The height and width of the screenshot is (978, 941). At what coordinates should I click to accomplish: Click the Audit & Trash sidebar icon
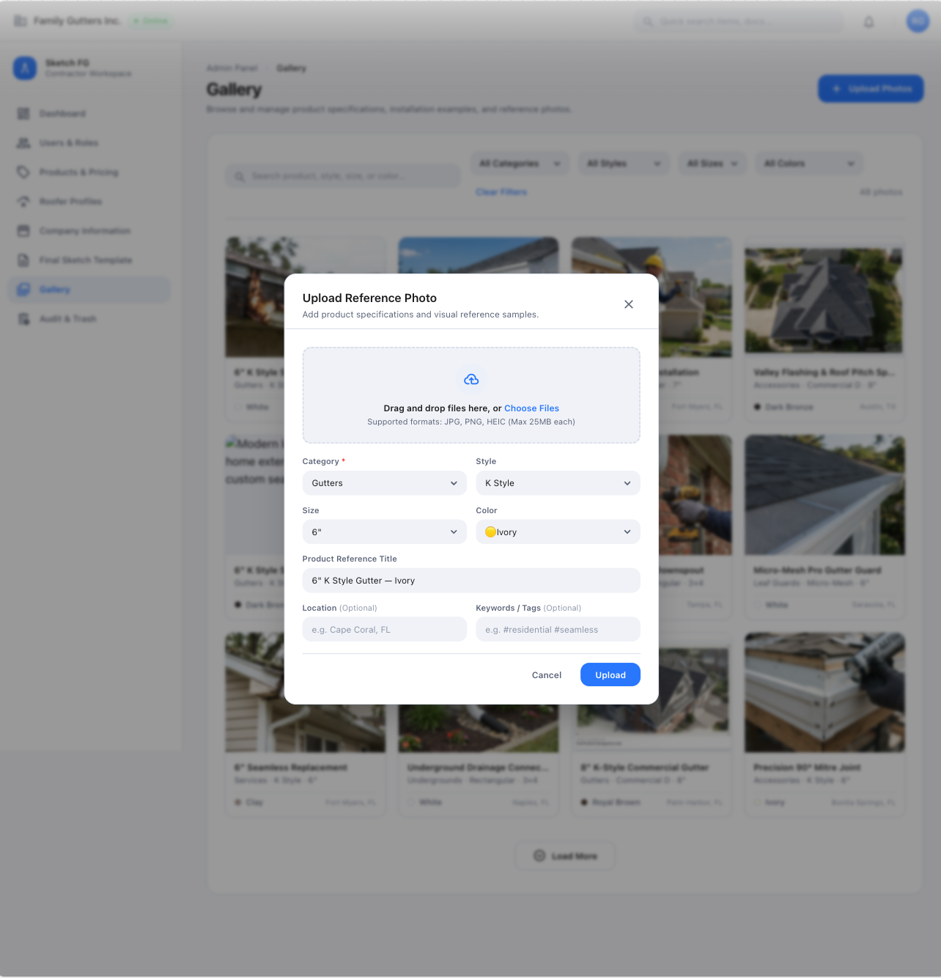[x=23, y=319]
